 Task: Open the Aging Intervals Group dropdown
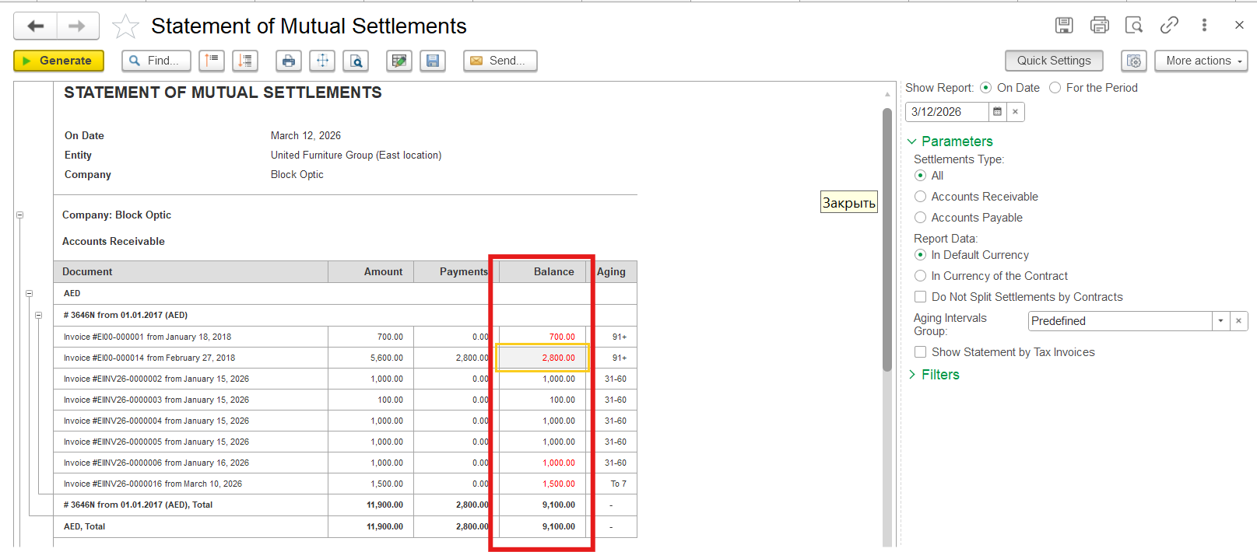tap(1220, 321)
